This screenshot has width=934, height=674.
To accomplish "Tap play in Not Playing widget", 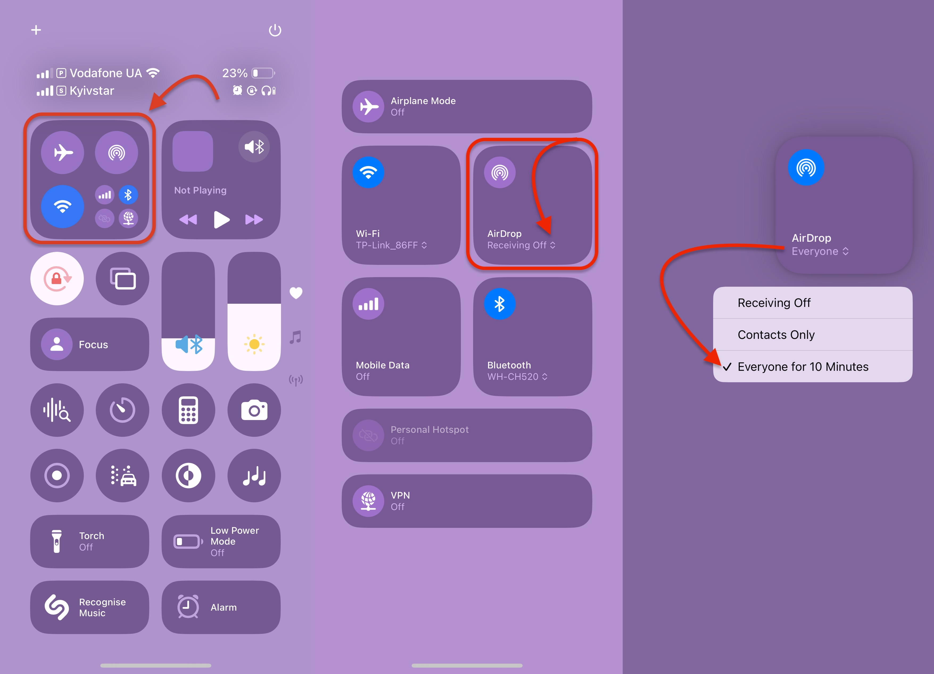I will tap(222, 220).
